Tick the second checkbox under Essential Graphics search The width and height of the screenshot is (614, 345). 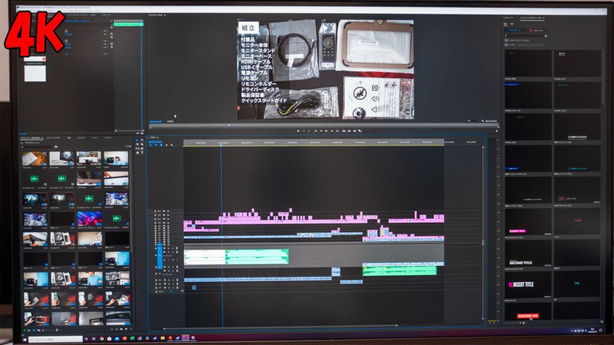coord(506,45)
